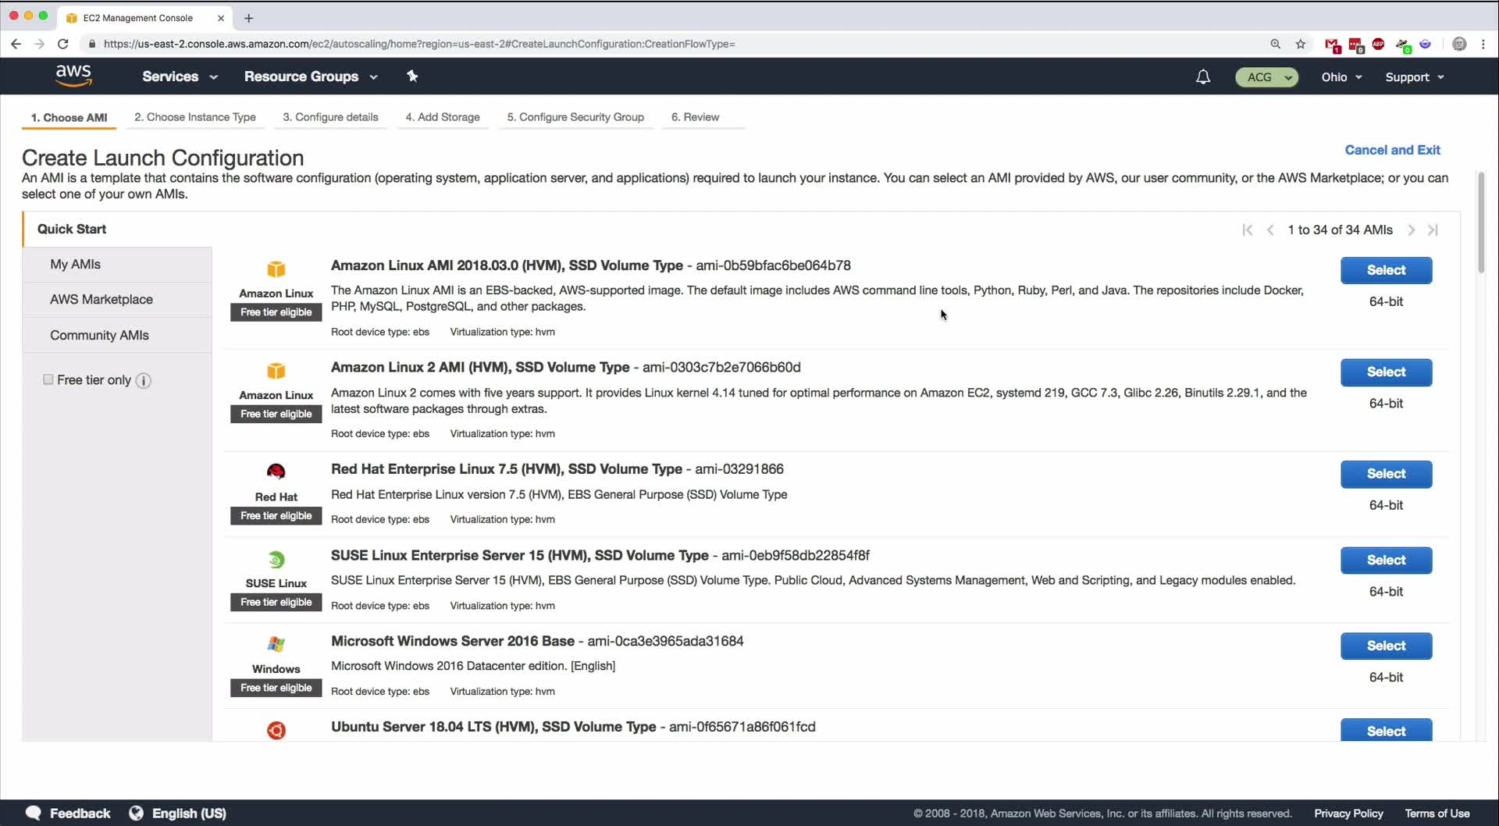Open a new browser tab
This screenshot has width=1499, height=826.
pos(248,18)
